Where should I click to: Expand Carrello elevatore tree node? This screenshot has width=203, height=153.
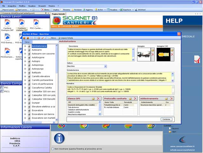(25, 76)
